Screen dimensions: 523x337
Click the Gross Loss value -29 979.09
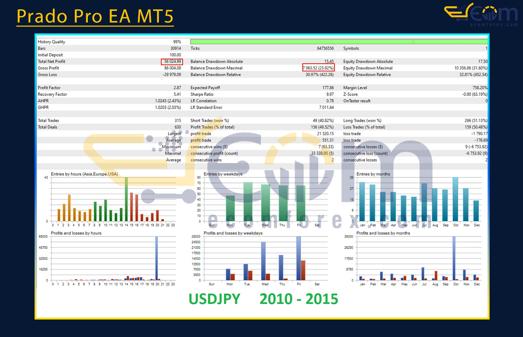pyautogui.click(x=171, y=75)
